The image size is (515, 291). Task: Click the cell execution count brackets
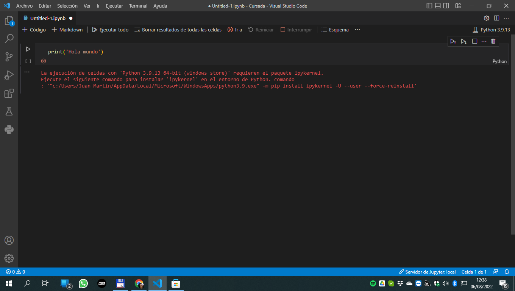pyautogui.click(x=28, y=61)
